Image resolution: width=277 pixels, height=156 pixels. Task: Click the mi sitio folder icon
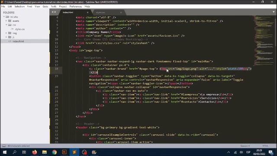[x=7, y=17]
